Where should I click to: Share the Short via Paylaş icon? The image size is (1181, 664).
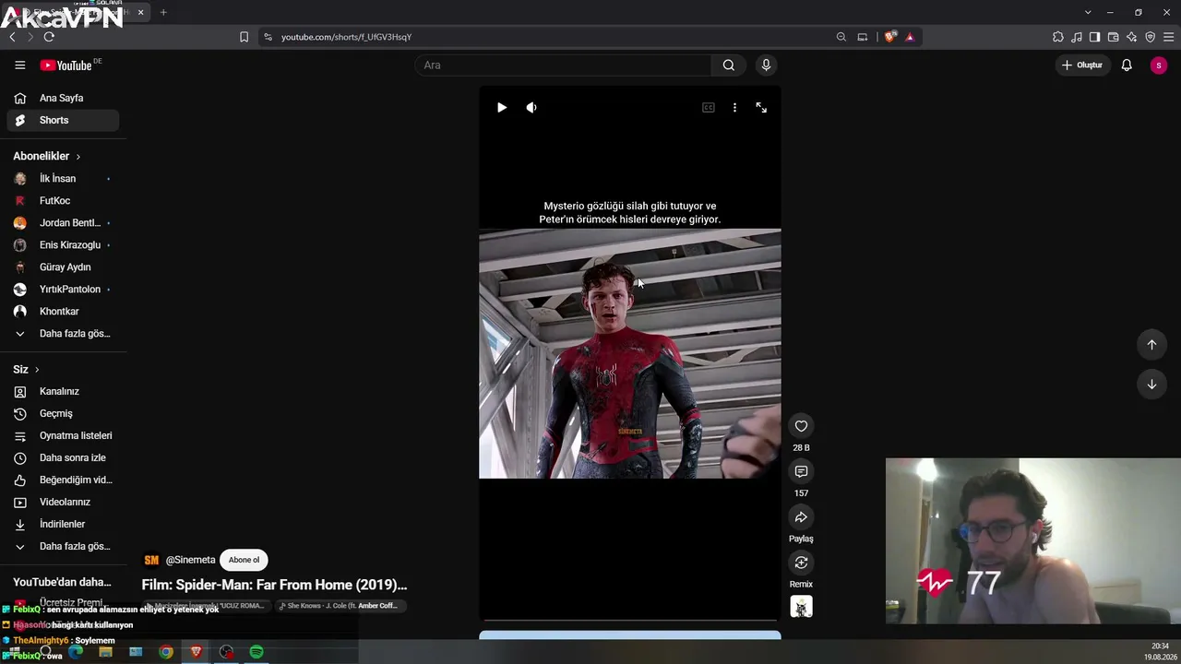coord(801,517)
